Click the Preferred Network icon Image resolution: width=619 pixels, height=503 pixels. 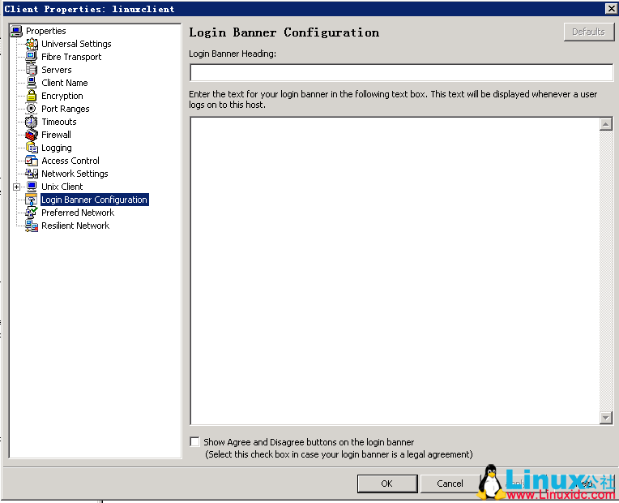32,213
